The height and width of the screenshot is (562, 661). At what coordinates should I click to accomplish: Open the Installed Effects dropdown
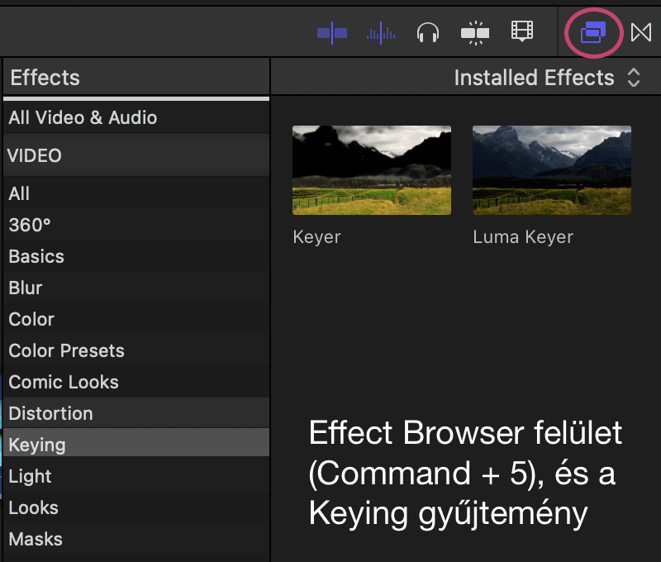[x=547, y=78]
